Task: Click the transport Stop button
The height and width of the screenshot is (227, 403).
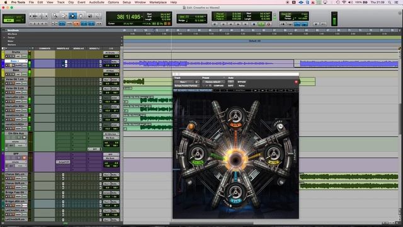Action: [254, 24]
